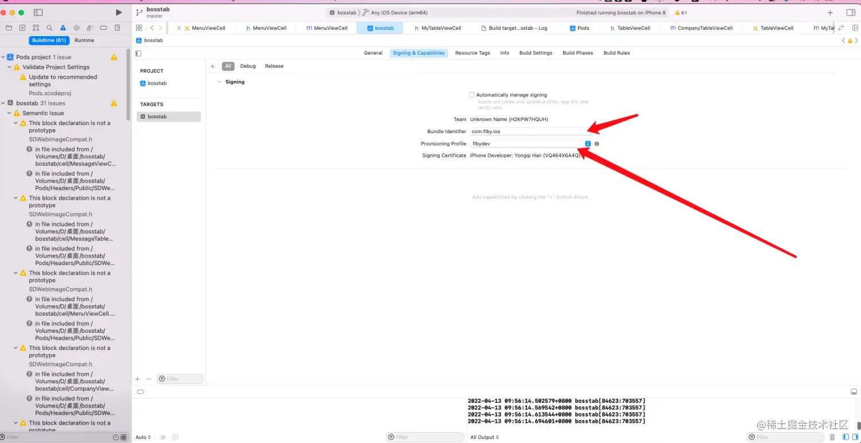Viewport: 861px width, 443px height.
Task: Toggle the errors-only filter in navigator
Action: 123,437
